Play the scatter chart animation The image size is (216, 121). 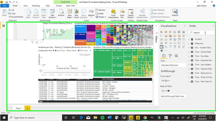tap(41, 71)
